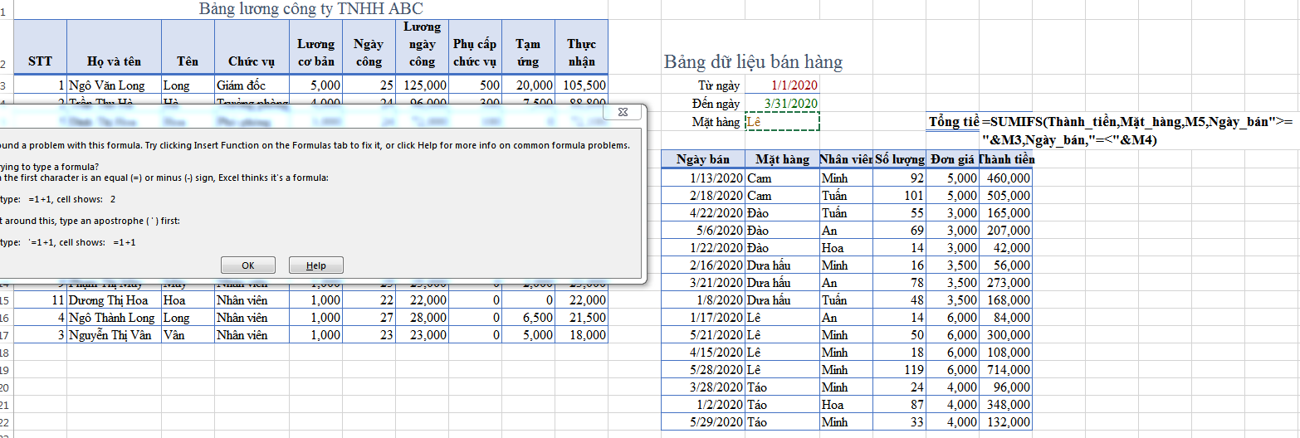This screenshot has width=1300, height=438.
Task: Select the Thành tiền value 714,000
Action: click(x=1005, y=370)
